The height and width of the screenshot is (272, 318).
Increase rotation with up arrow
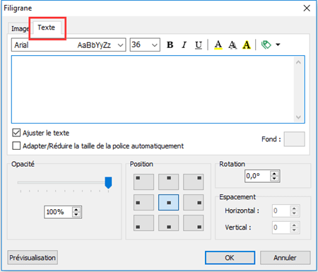coord(274,174)
